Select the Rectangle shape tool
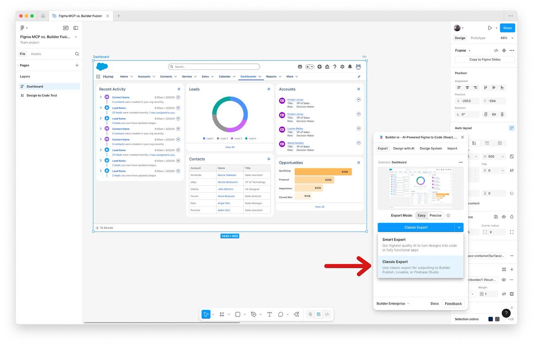This screenshot has width=533, height=345. tap(238, 314)
